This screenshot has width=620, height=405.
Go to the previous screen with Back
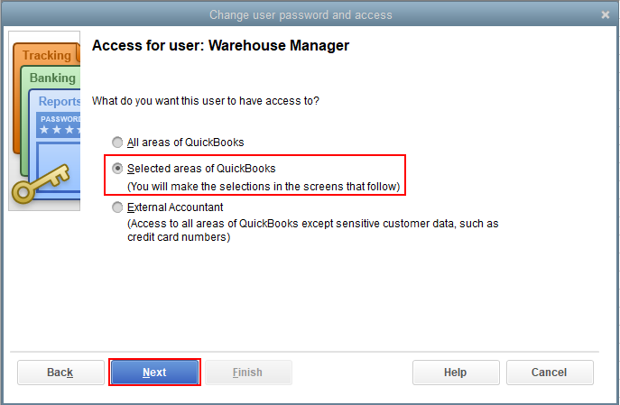(60, 373)
